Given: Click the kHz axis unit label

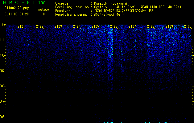Looking at the screenshot, I should 3,25.
